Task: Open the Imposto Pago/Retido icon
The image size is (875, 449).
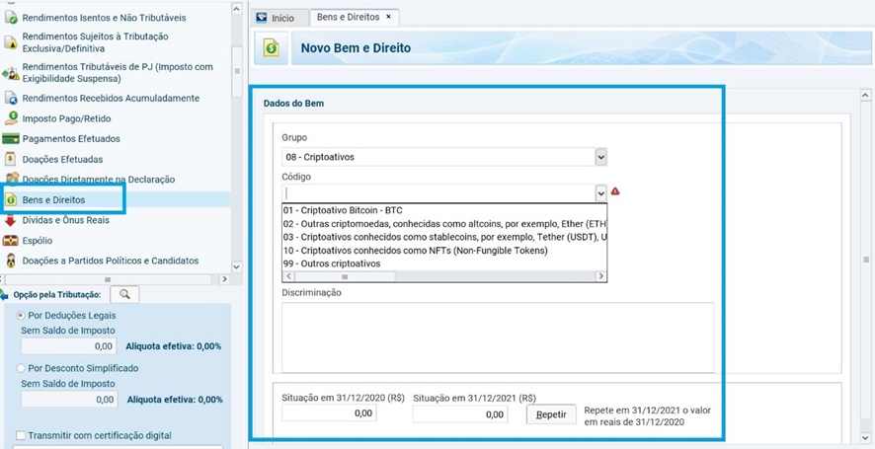Action: click(x=11, y=118)
